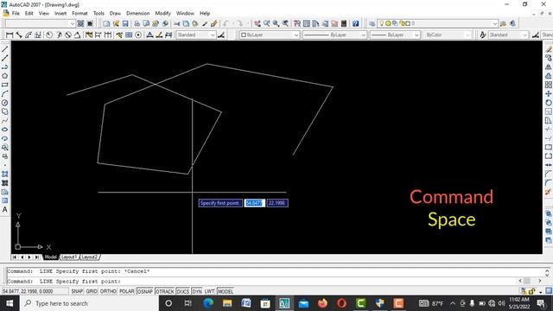Toggle DUCS in status bar
553x311 pixels.
tap(182, 291)
